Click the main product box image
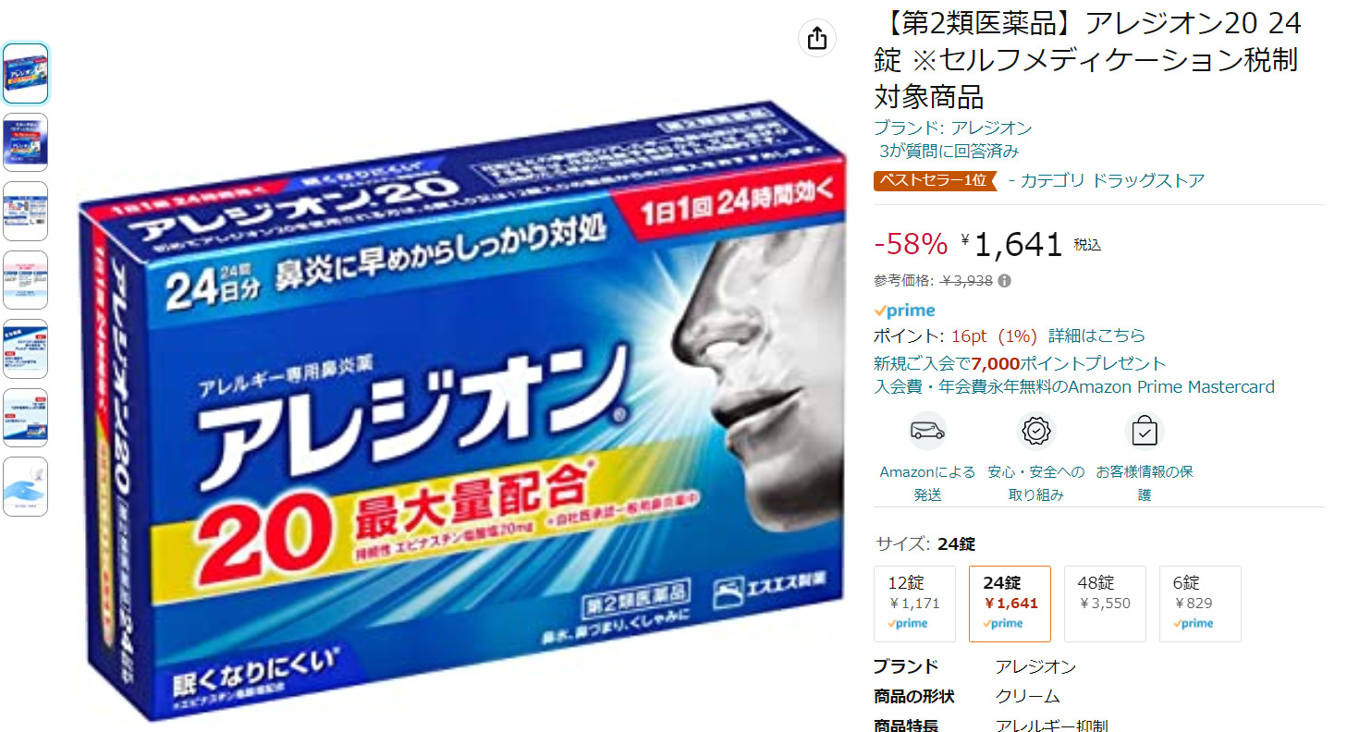The height and width of the screenshot is (732, 1347). pyautogui.click(x=460, y=411)
